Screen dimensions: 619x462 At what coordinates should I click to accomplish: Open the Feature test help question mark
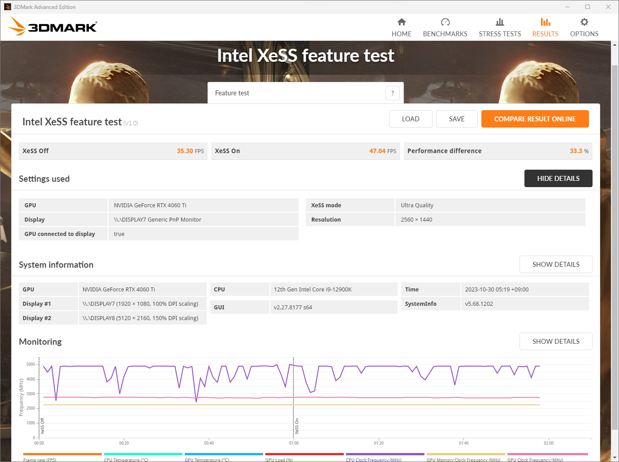click(393, 93)
